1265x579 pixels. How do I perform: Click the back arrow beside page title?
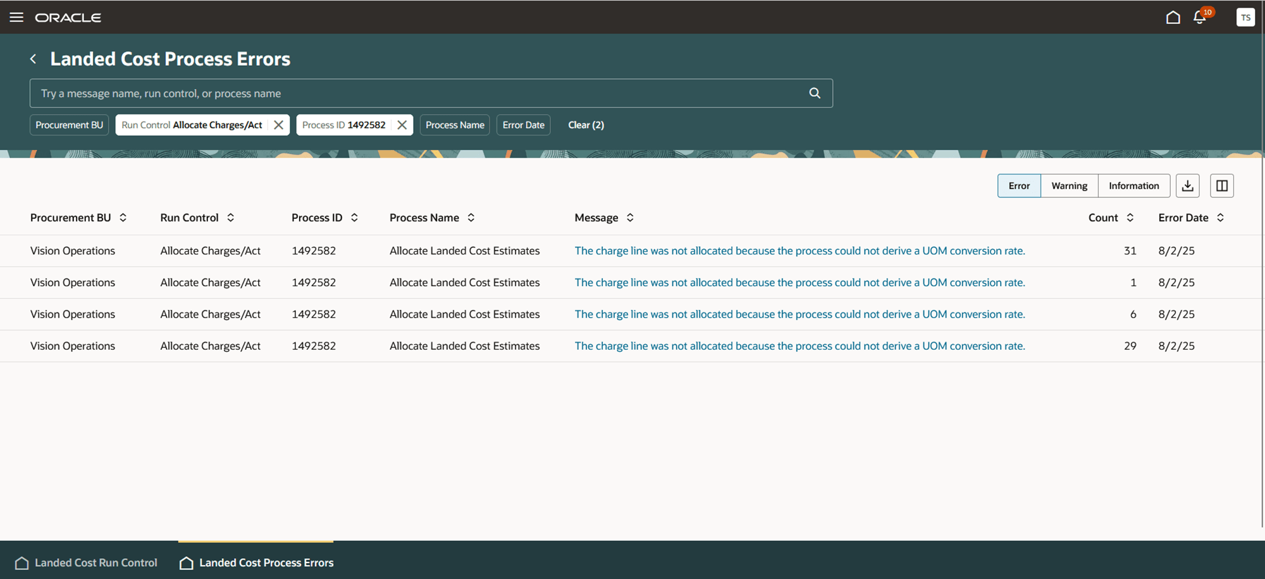tap(33, 59)
